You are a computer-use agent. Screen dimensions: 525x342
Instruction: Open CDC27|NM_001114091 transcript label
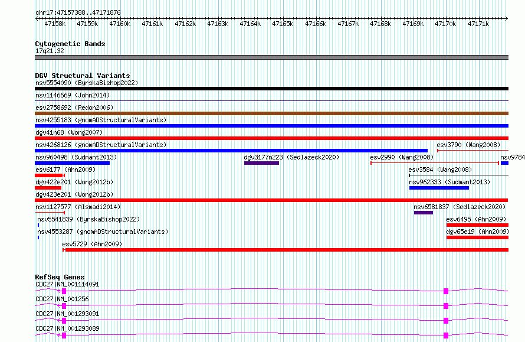(67, 284)
